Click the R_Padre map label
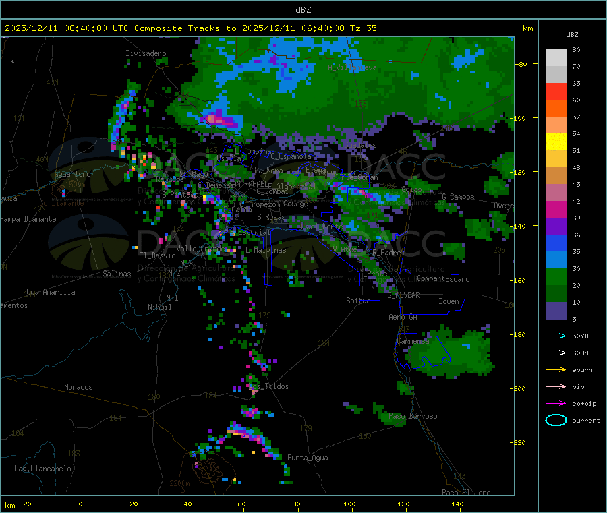The height and width of the screenshot is (513, 607). pos(386,253)
